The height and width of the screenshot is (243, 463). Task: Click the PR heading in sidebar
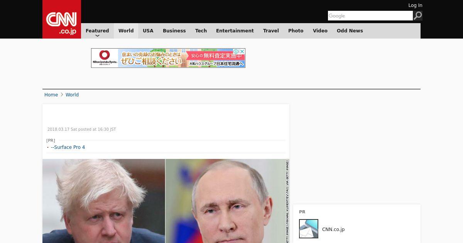(302, 212)
